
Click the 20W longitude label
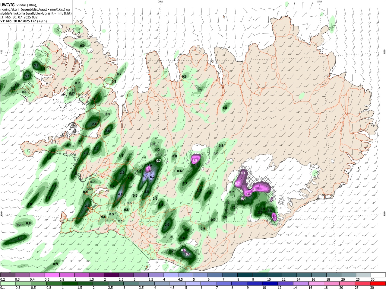160,1
